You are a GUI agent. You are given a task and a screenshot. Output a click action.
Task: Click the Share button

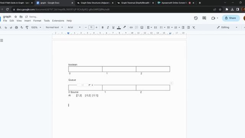point(230,18)
